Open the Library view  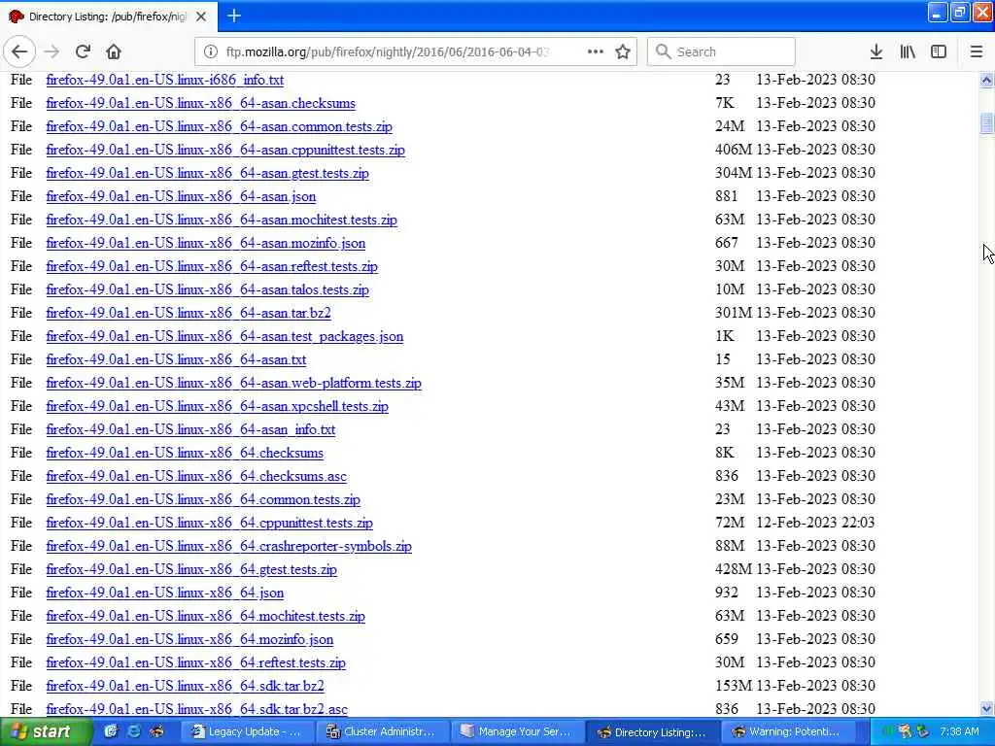pos(908,52)
